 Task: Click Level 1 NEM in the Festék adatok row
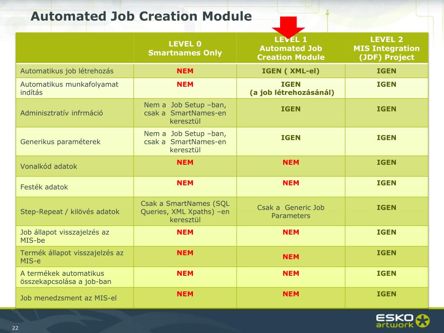pos(291,183)
